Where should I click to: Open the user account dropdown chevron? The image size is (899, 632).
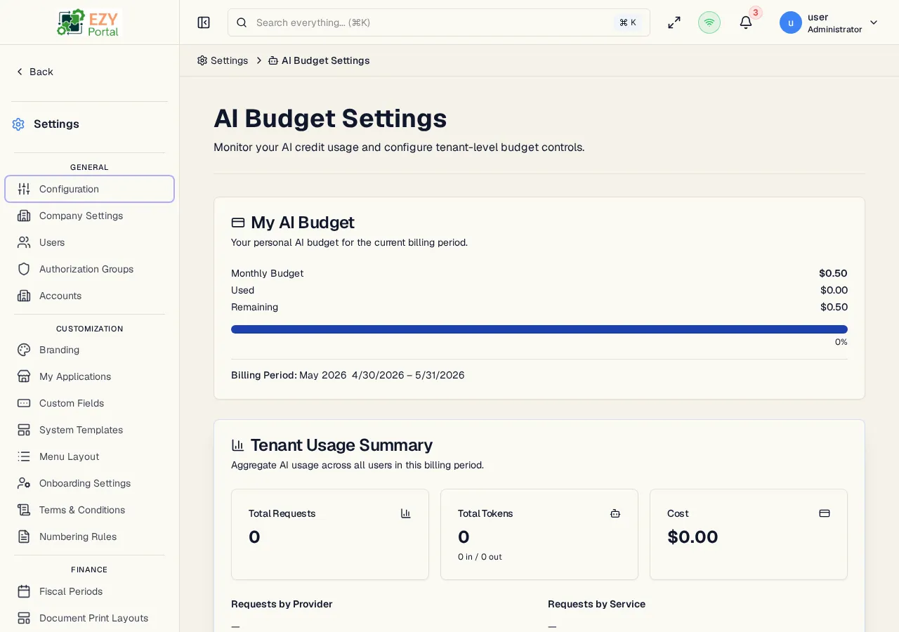pyautogui.click(x=874, y=22)
